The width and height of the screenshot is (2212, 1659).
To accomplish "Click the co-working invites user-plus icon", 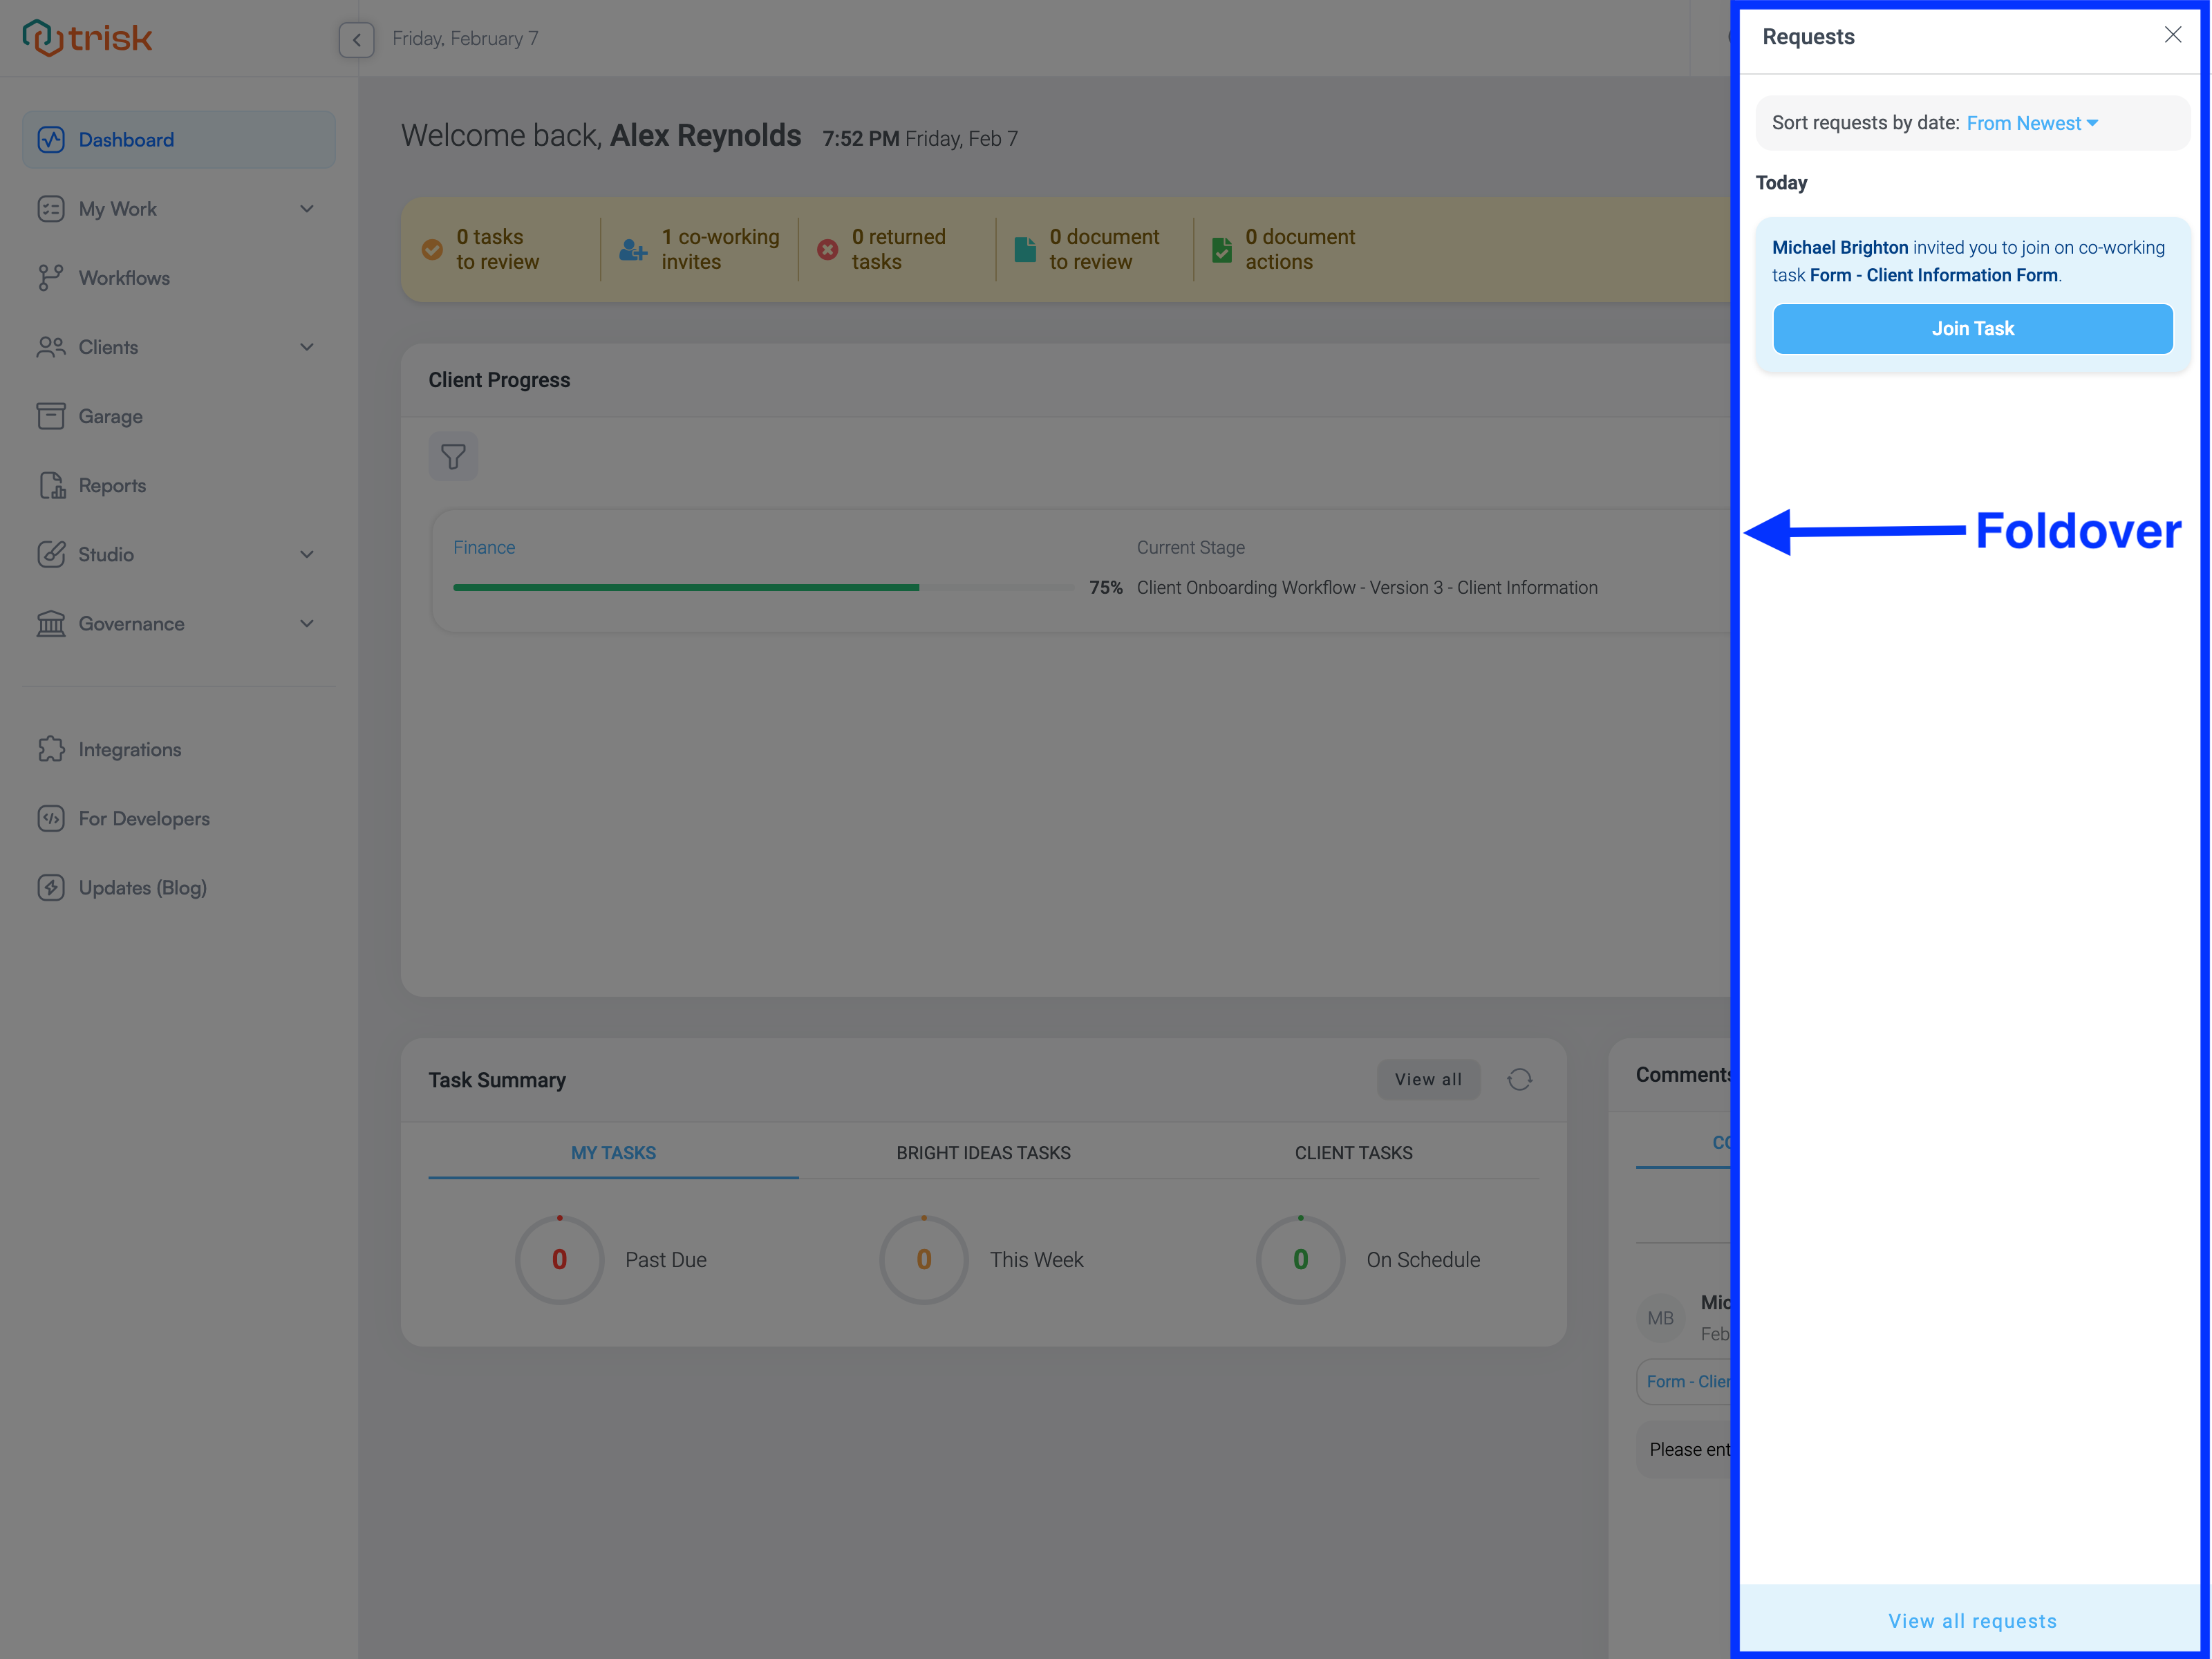I will coord(633,249).
